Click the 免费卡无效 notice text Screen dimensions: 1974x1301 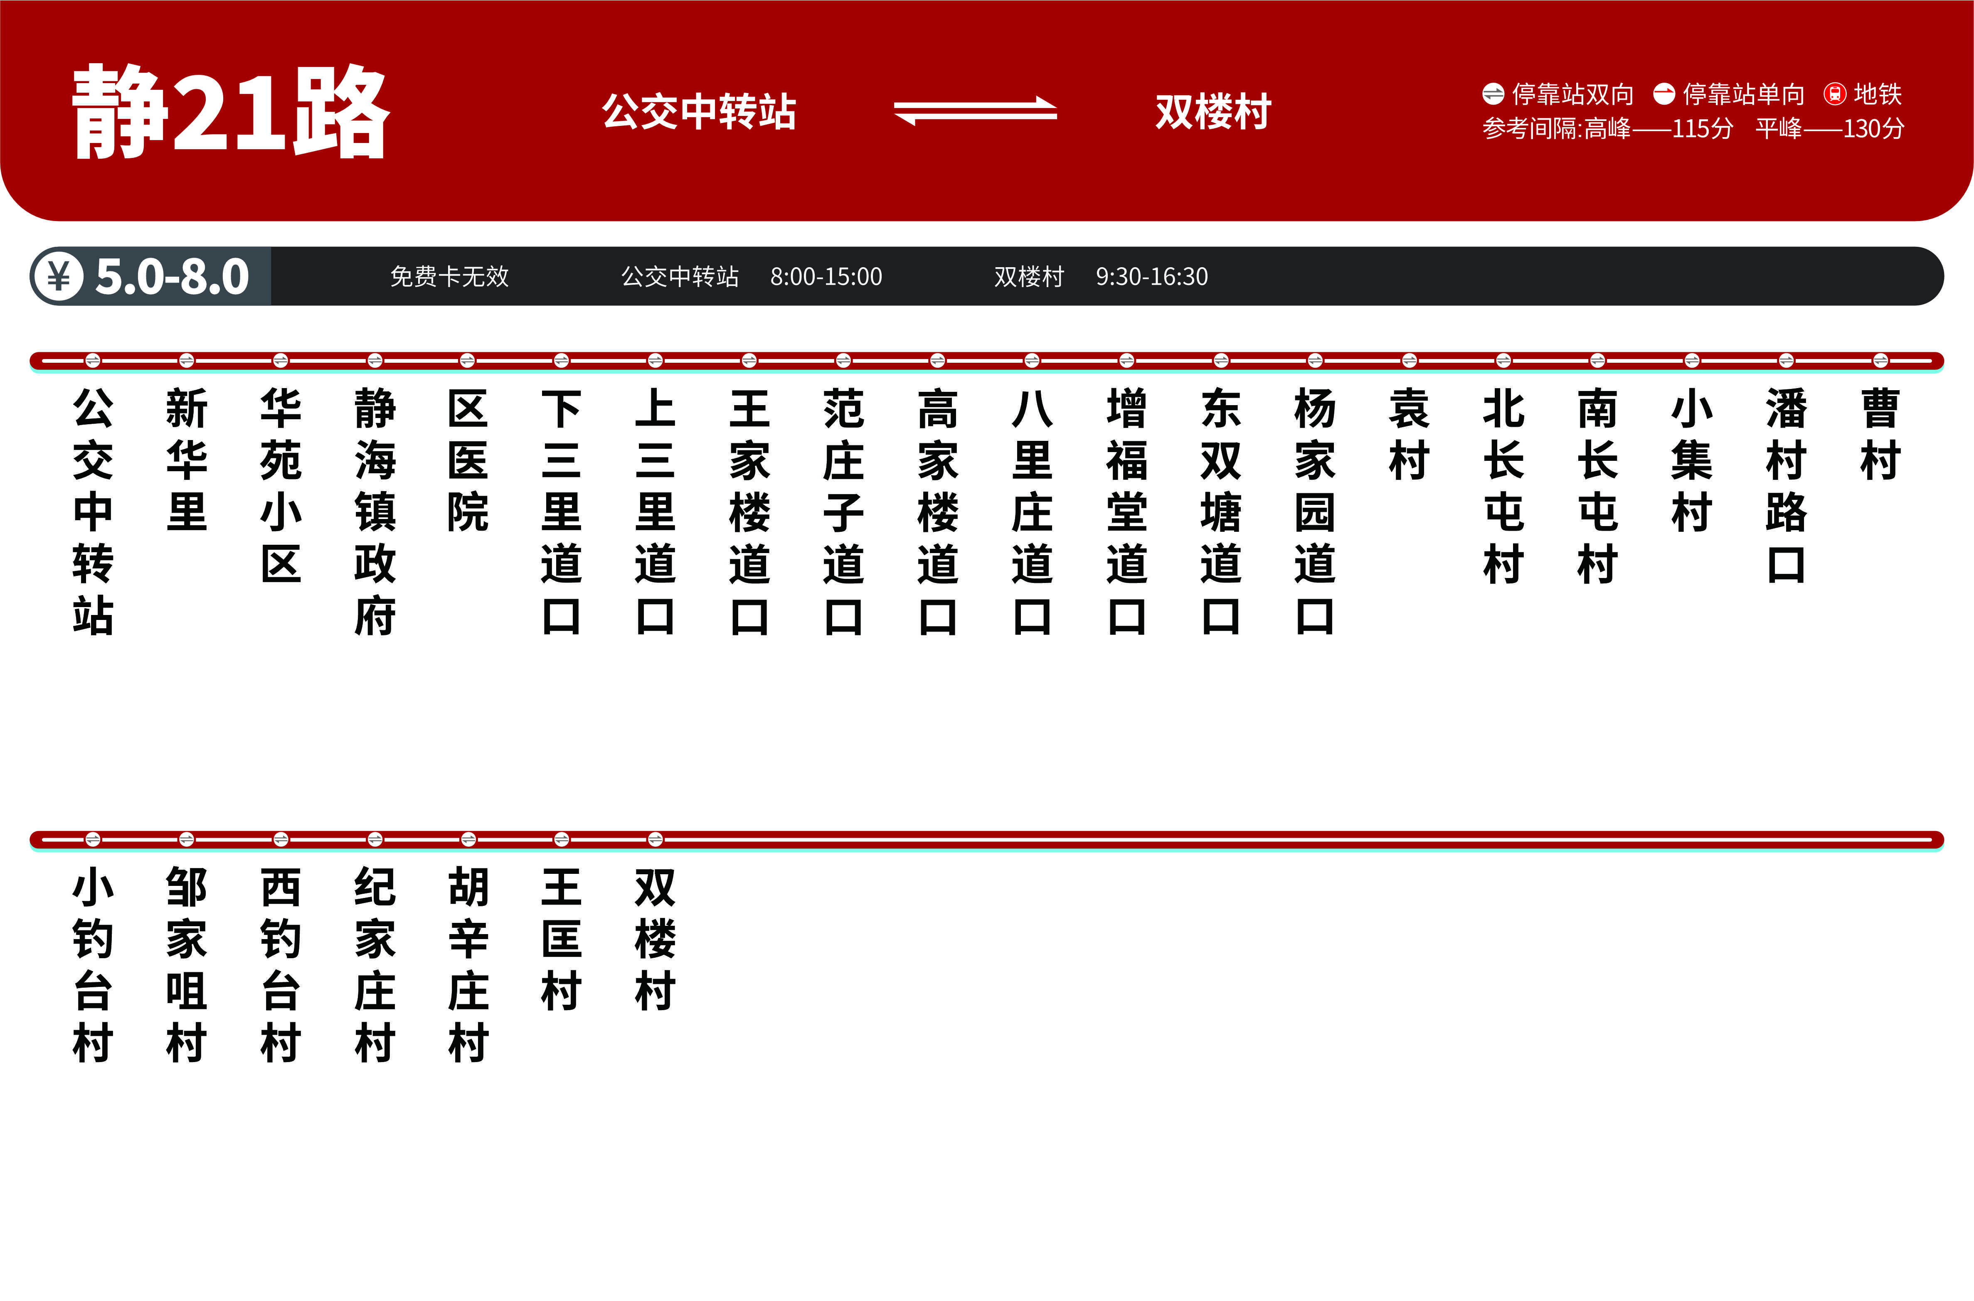pos(449,276)
